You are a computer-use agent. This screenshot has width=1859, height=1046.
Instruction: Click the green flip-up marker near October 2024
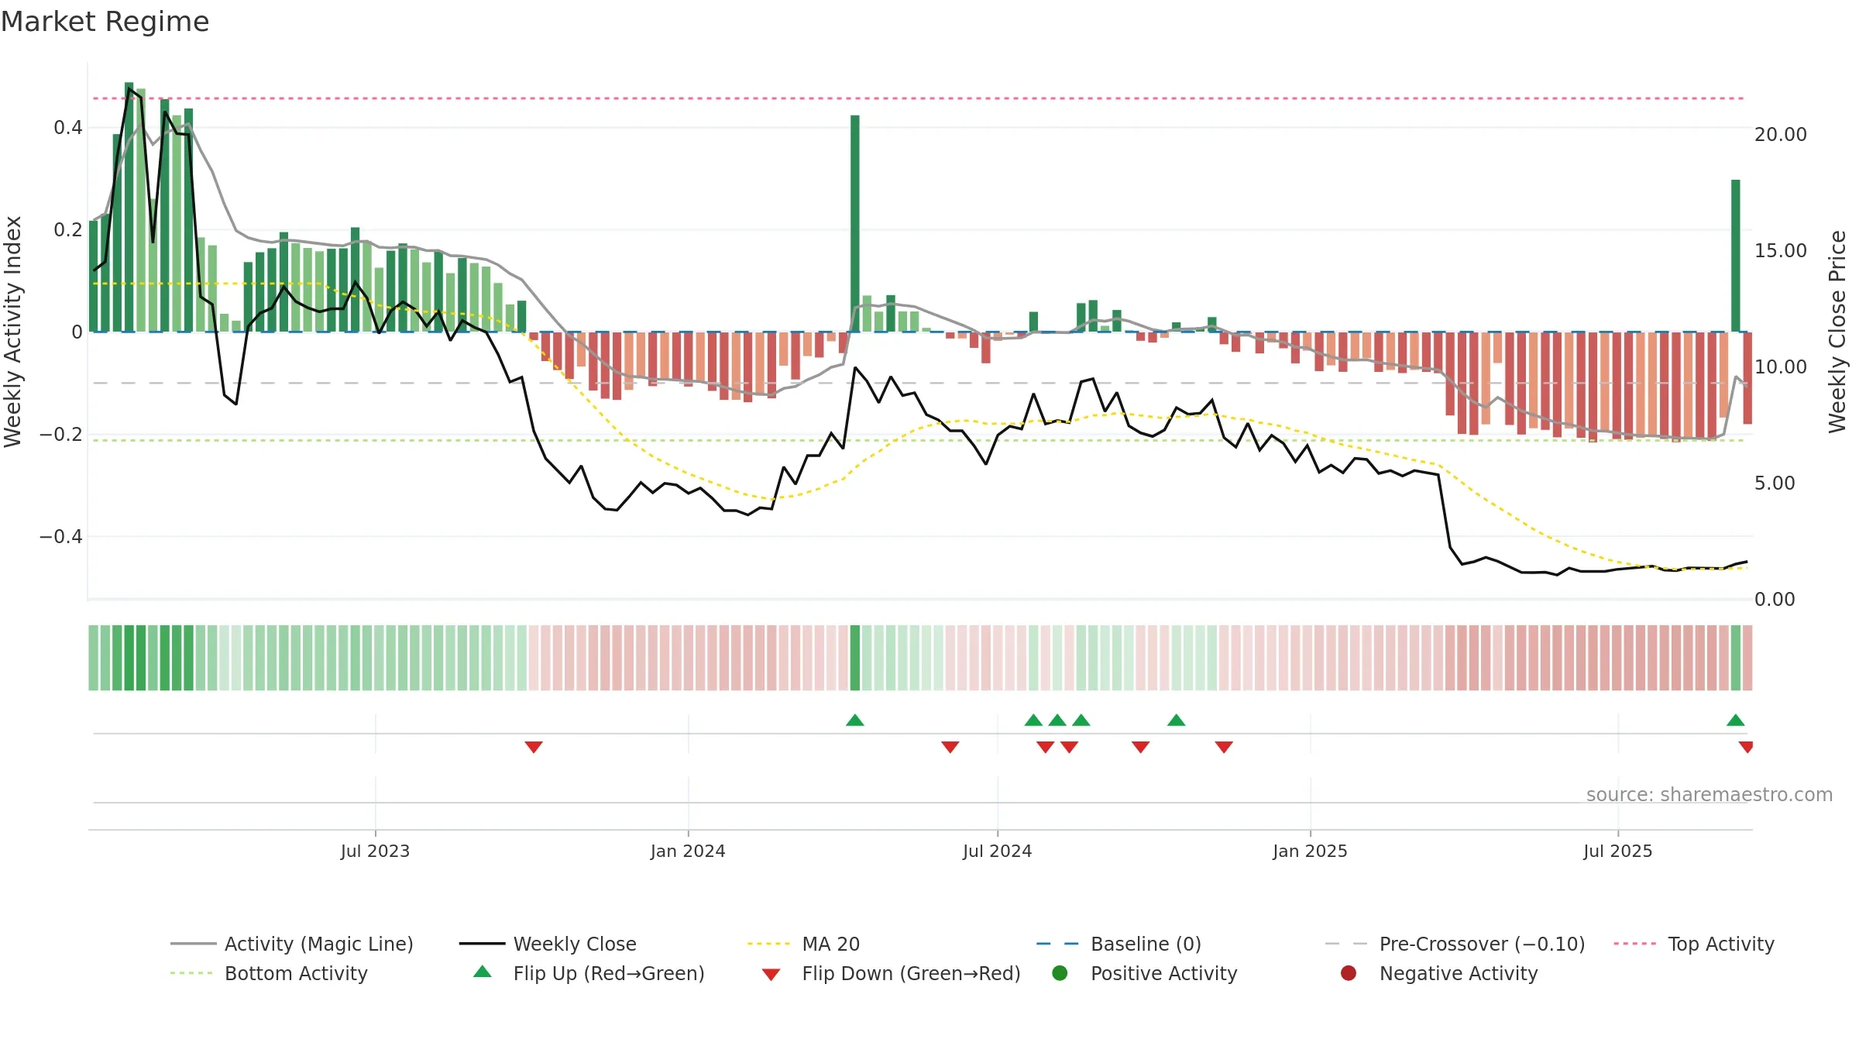[1177, 720]
